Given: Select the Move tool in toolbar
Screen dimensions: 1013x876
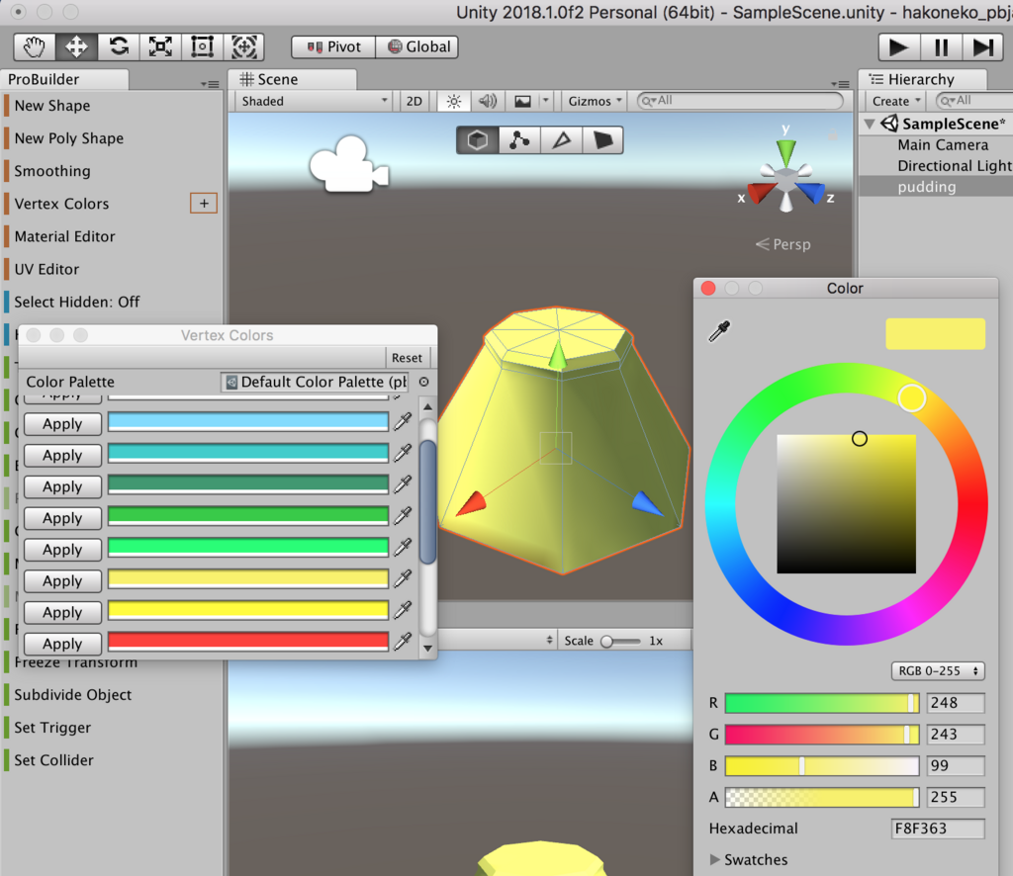Looking at the screenshot, I should [x=76, y=47].
